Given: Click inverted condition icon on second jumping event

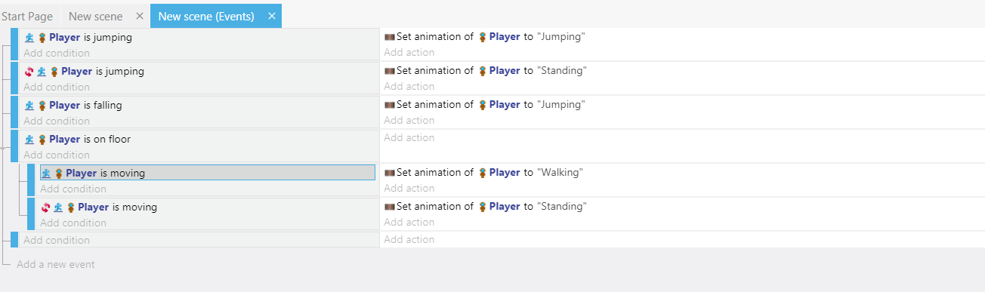Looking at the screenshot, I should [x=29, y=71].
